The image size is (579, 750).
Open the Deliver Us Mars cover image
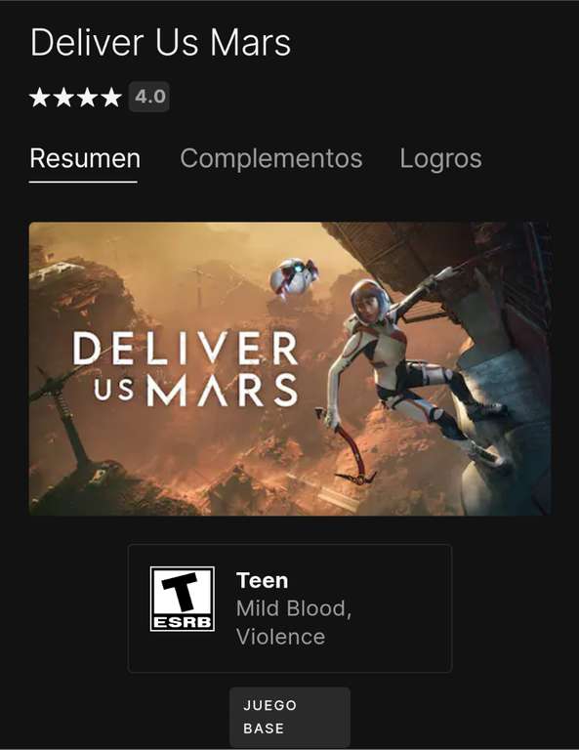point(290,369)
